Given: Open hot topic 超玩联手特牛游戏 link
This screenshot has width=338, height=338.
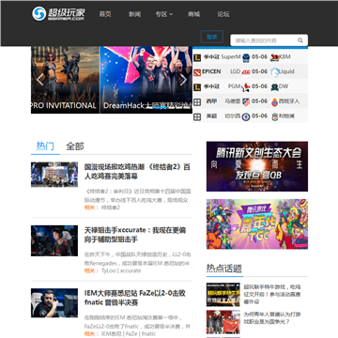Looking at the screenshot, I should (272, 294).
